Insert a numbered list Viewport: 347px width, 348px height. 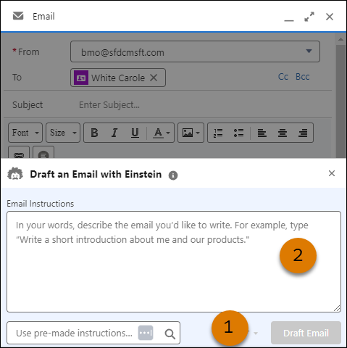click(218, 133)
